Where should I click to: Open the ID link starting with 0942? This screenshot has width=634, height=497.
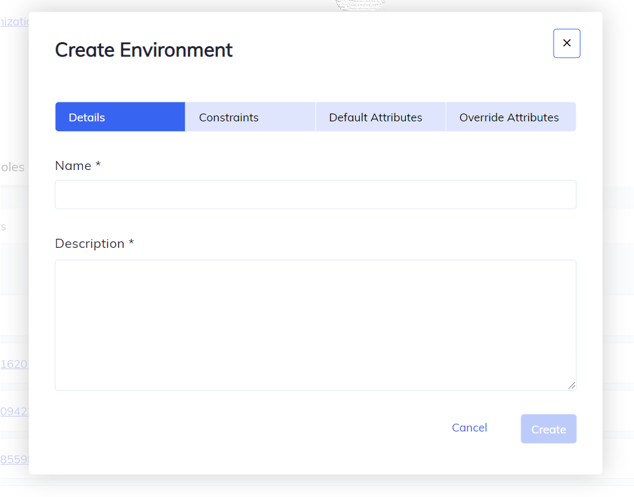tap(14, 411)
